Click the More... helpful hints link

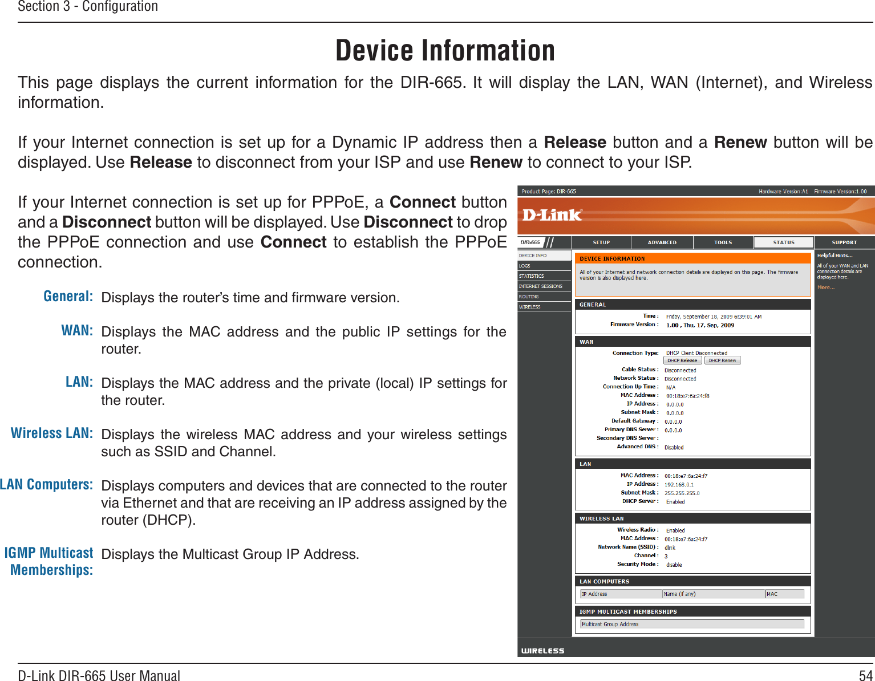click(x=825, y=287)
